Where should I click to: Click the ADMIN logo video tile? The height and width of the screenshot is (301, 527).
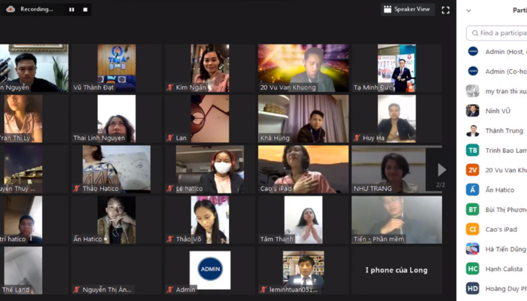tap(210, 270)
